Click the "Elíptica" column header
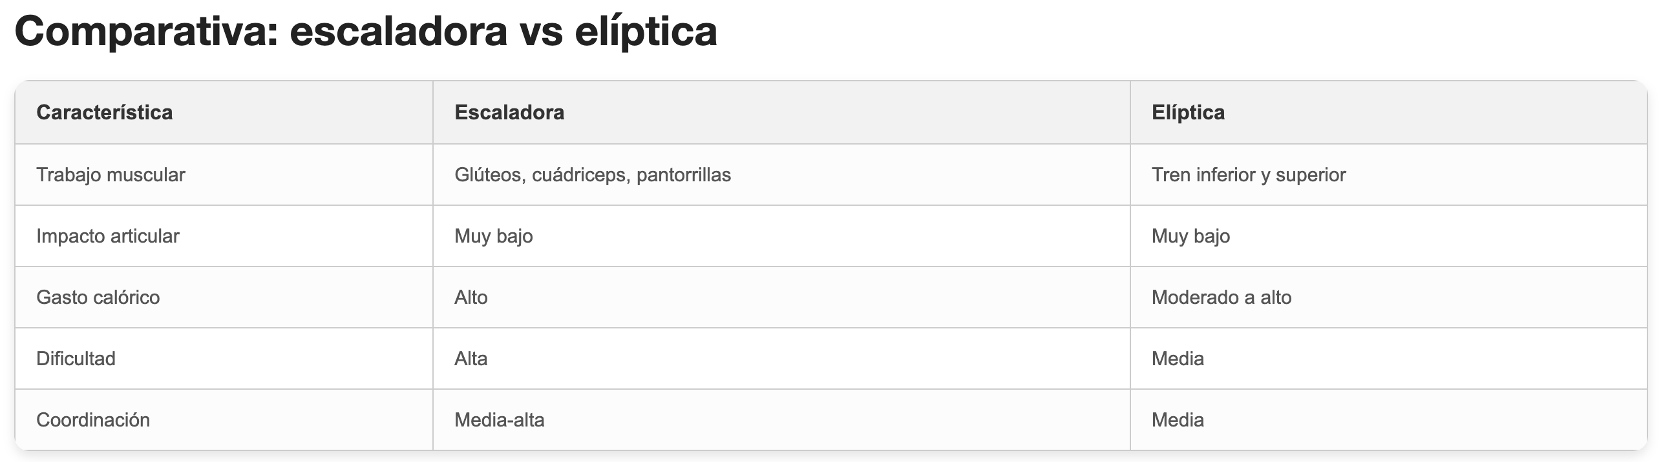The height and width of the screenshot is (462, 1661). pyautogui.click(x=1187, y=112)
